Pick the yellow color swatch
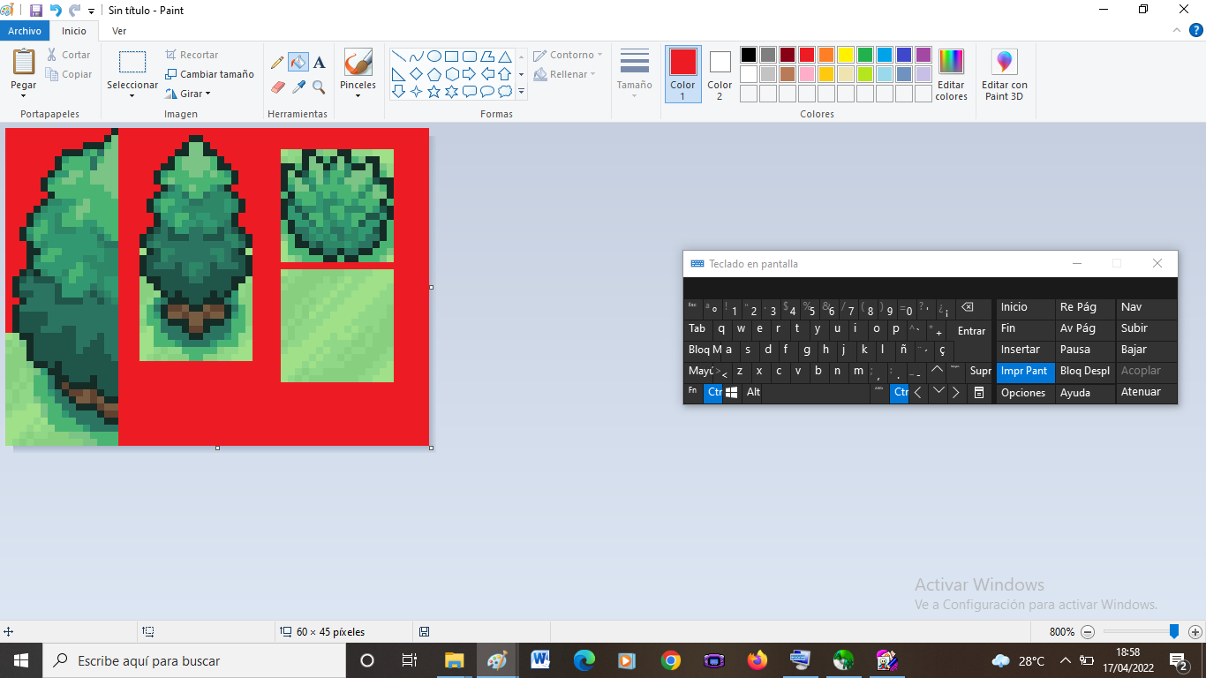 (x=845, y=55)
